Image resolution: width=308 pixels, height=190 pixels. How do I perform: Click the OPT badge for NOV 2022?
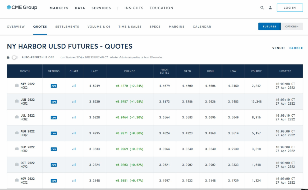[x=54, y=181]
